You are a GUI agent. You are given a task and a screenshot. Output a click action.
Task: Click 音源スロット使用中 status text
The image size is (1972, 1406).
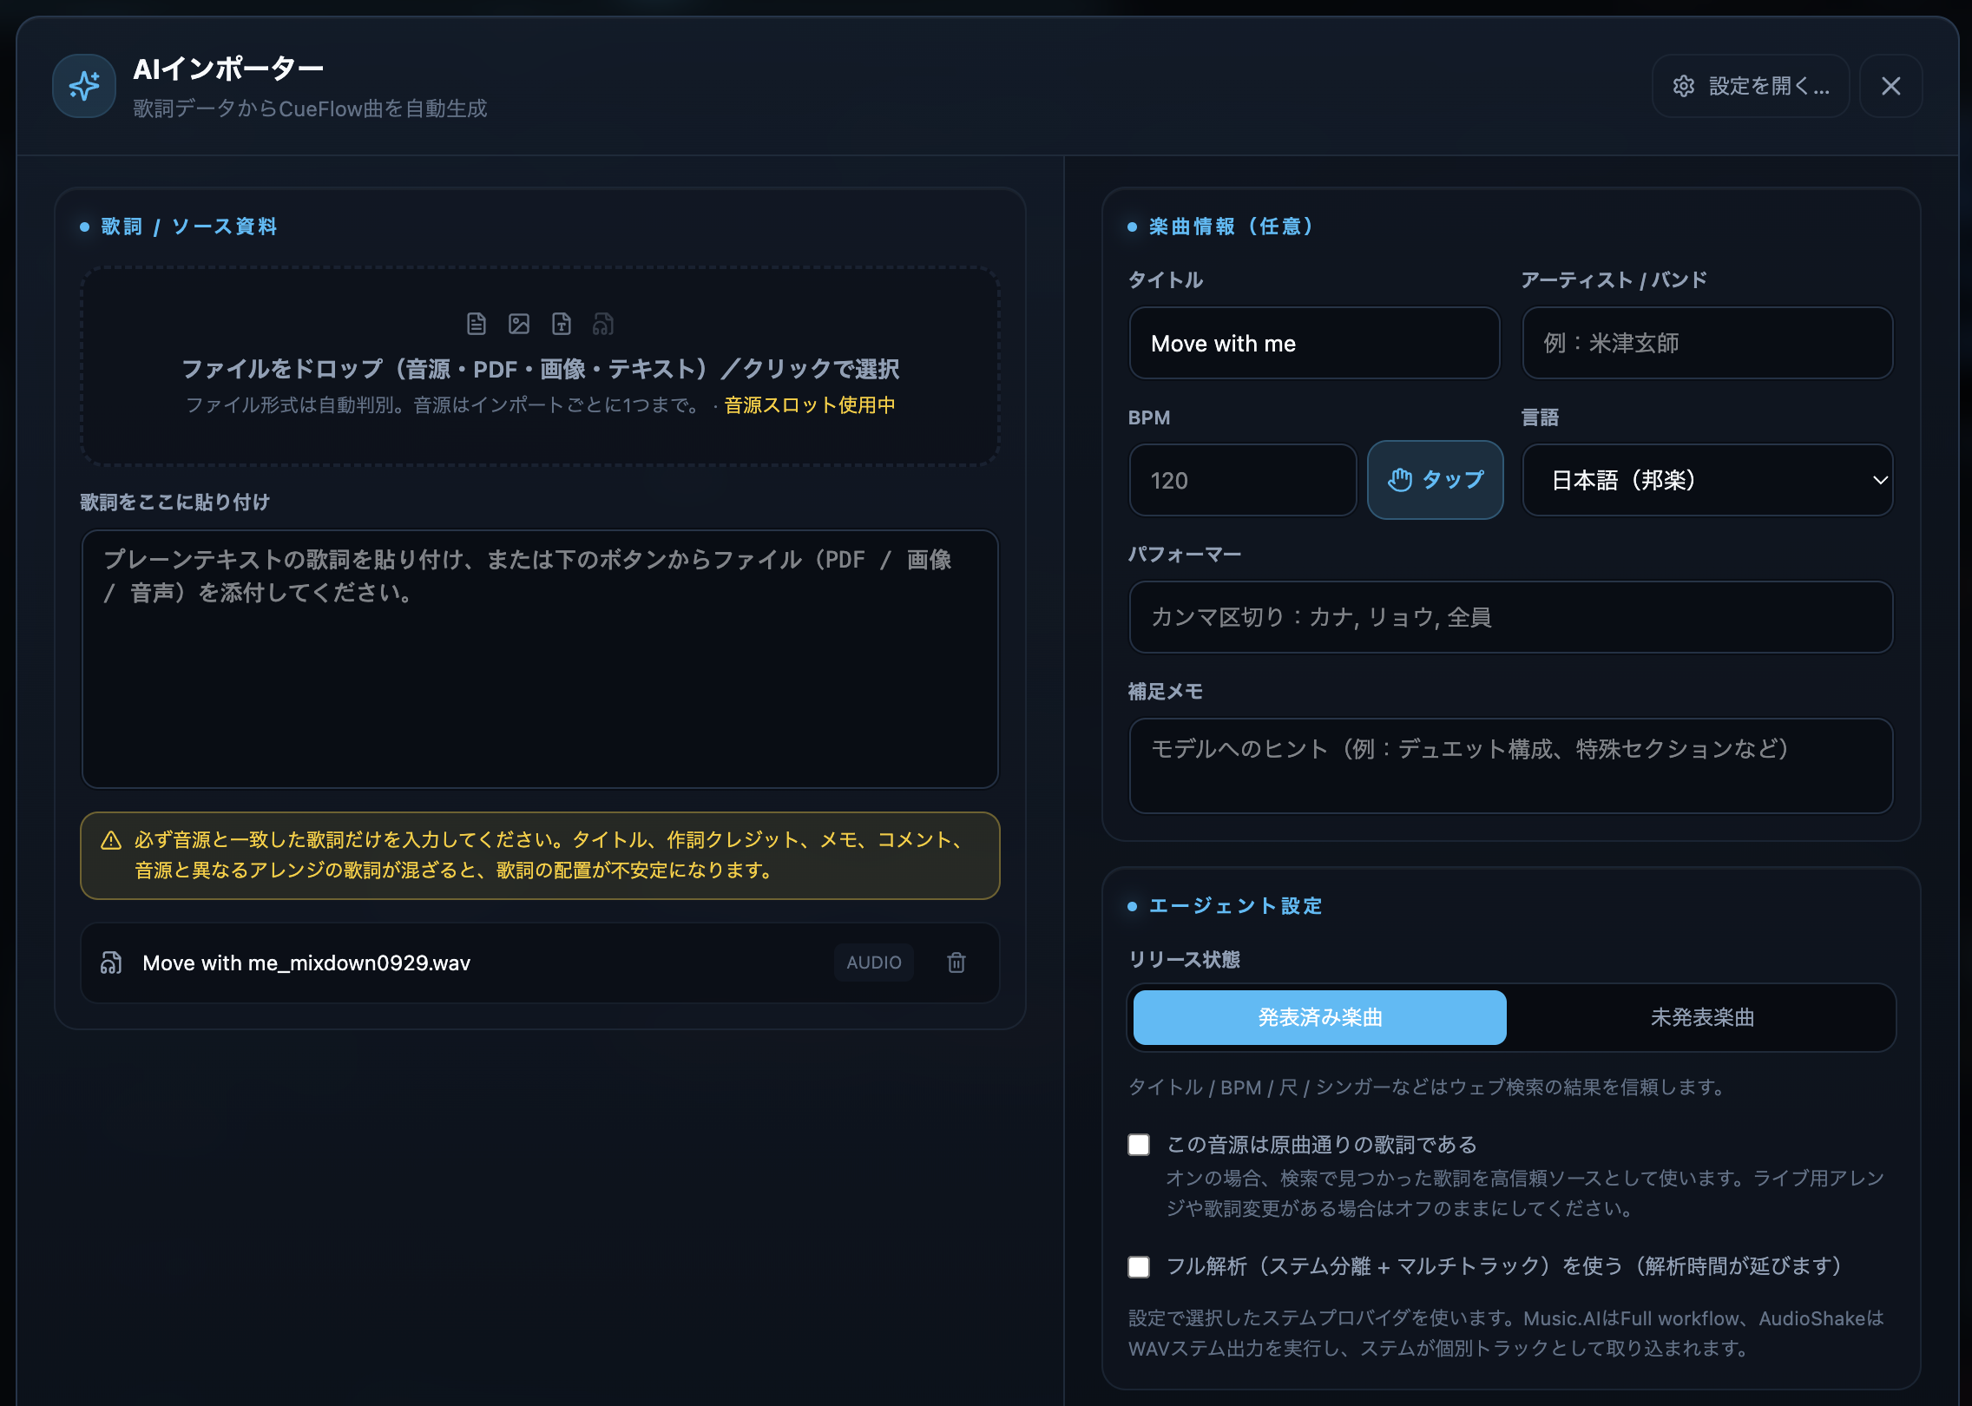809,405
